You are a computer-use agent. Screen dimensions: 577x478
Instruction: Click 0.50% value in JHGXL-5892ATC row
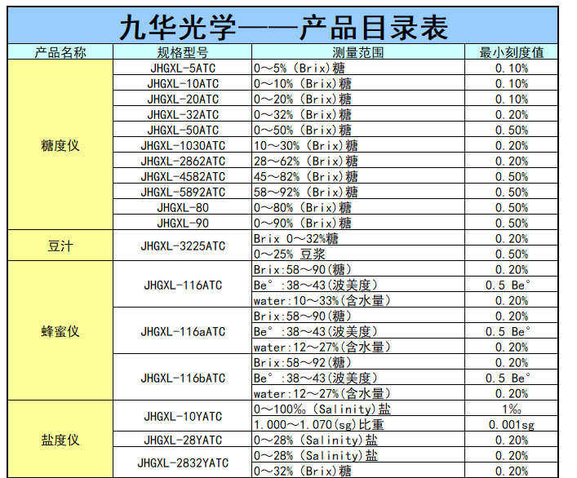[x=512, y=192]
